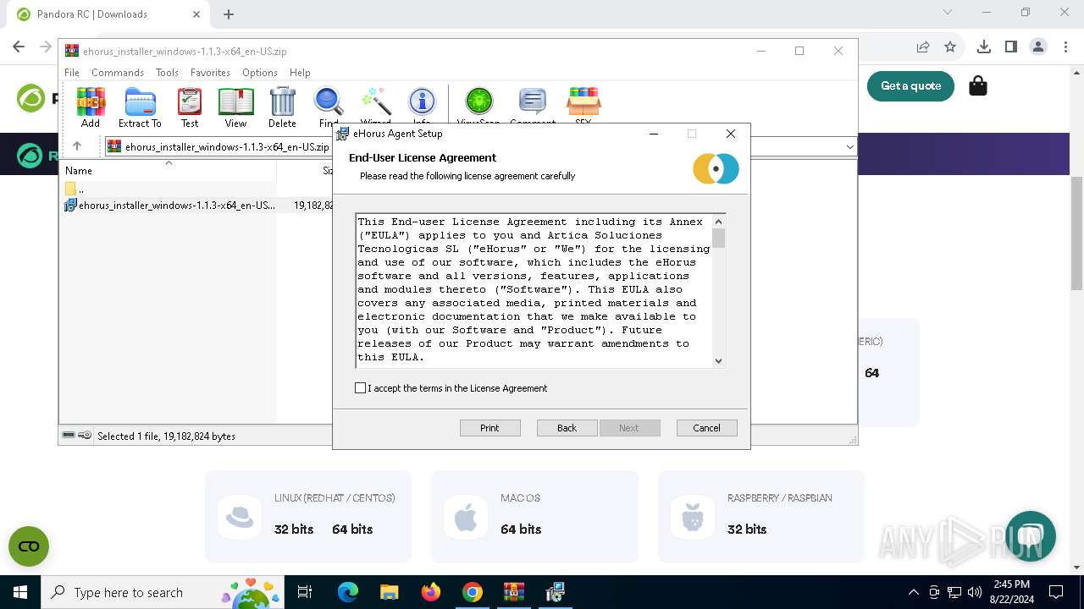Click the Comment icon in WinRAR
The width and height of the screenshot is (1084, 609).
pyautogui.click(x=532, y=105)
